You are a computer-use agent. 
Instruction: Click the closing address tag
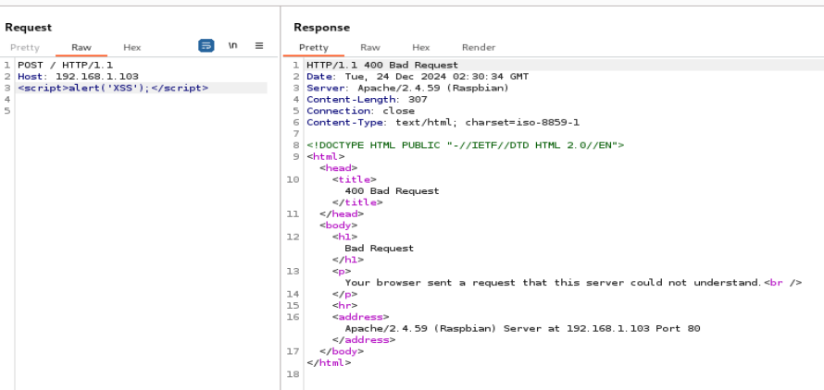[x=364, y=340]
